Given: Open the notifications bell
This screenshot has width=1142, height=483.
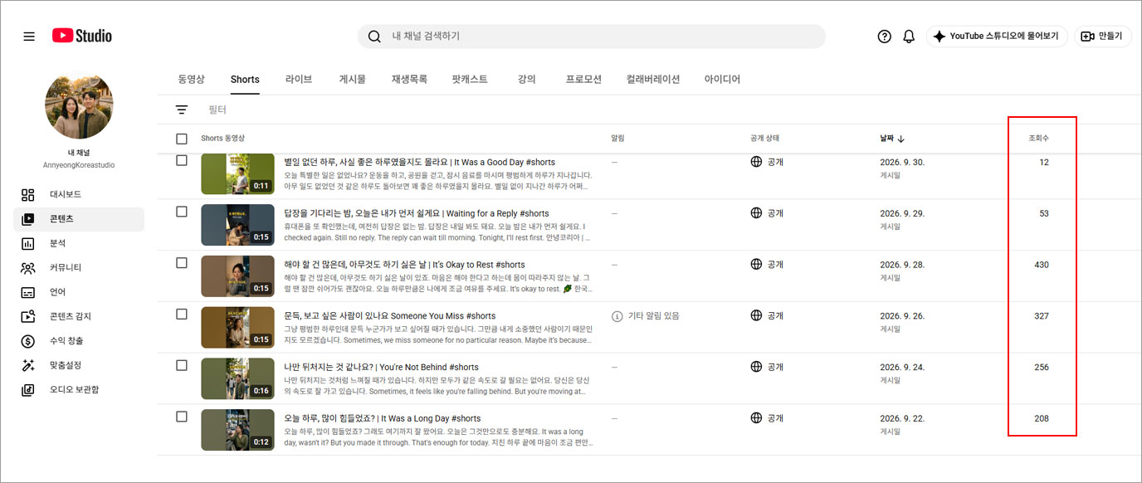Looking at the screenshot, I should (x=909, y=37).
